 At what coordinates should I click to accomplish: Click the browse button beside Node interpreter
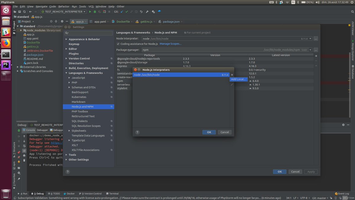point(316,39)
